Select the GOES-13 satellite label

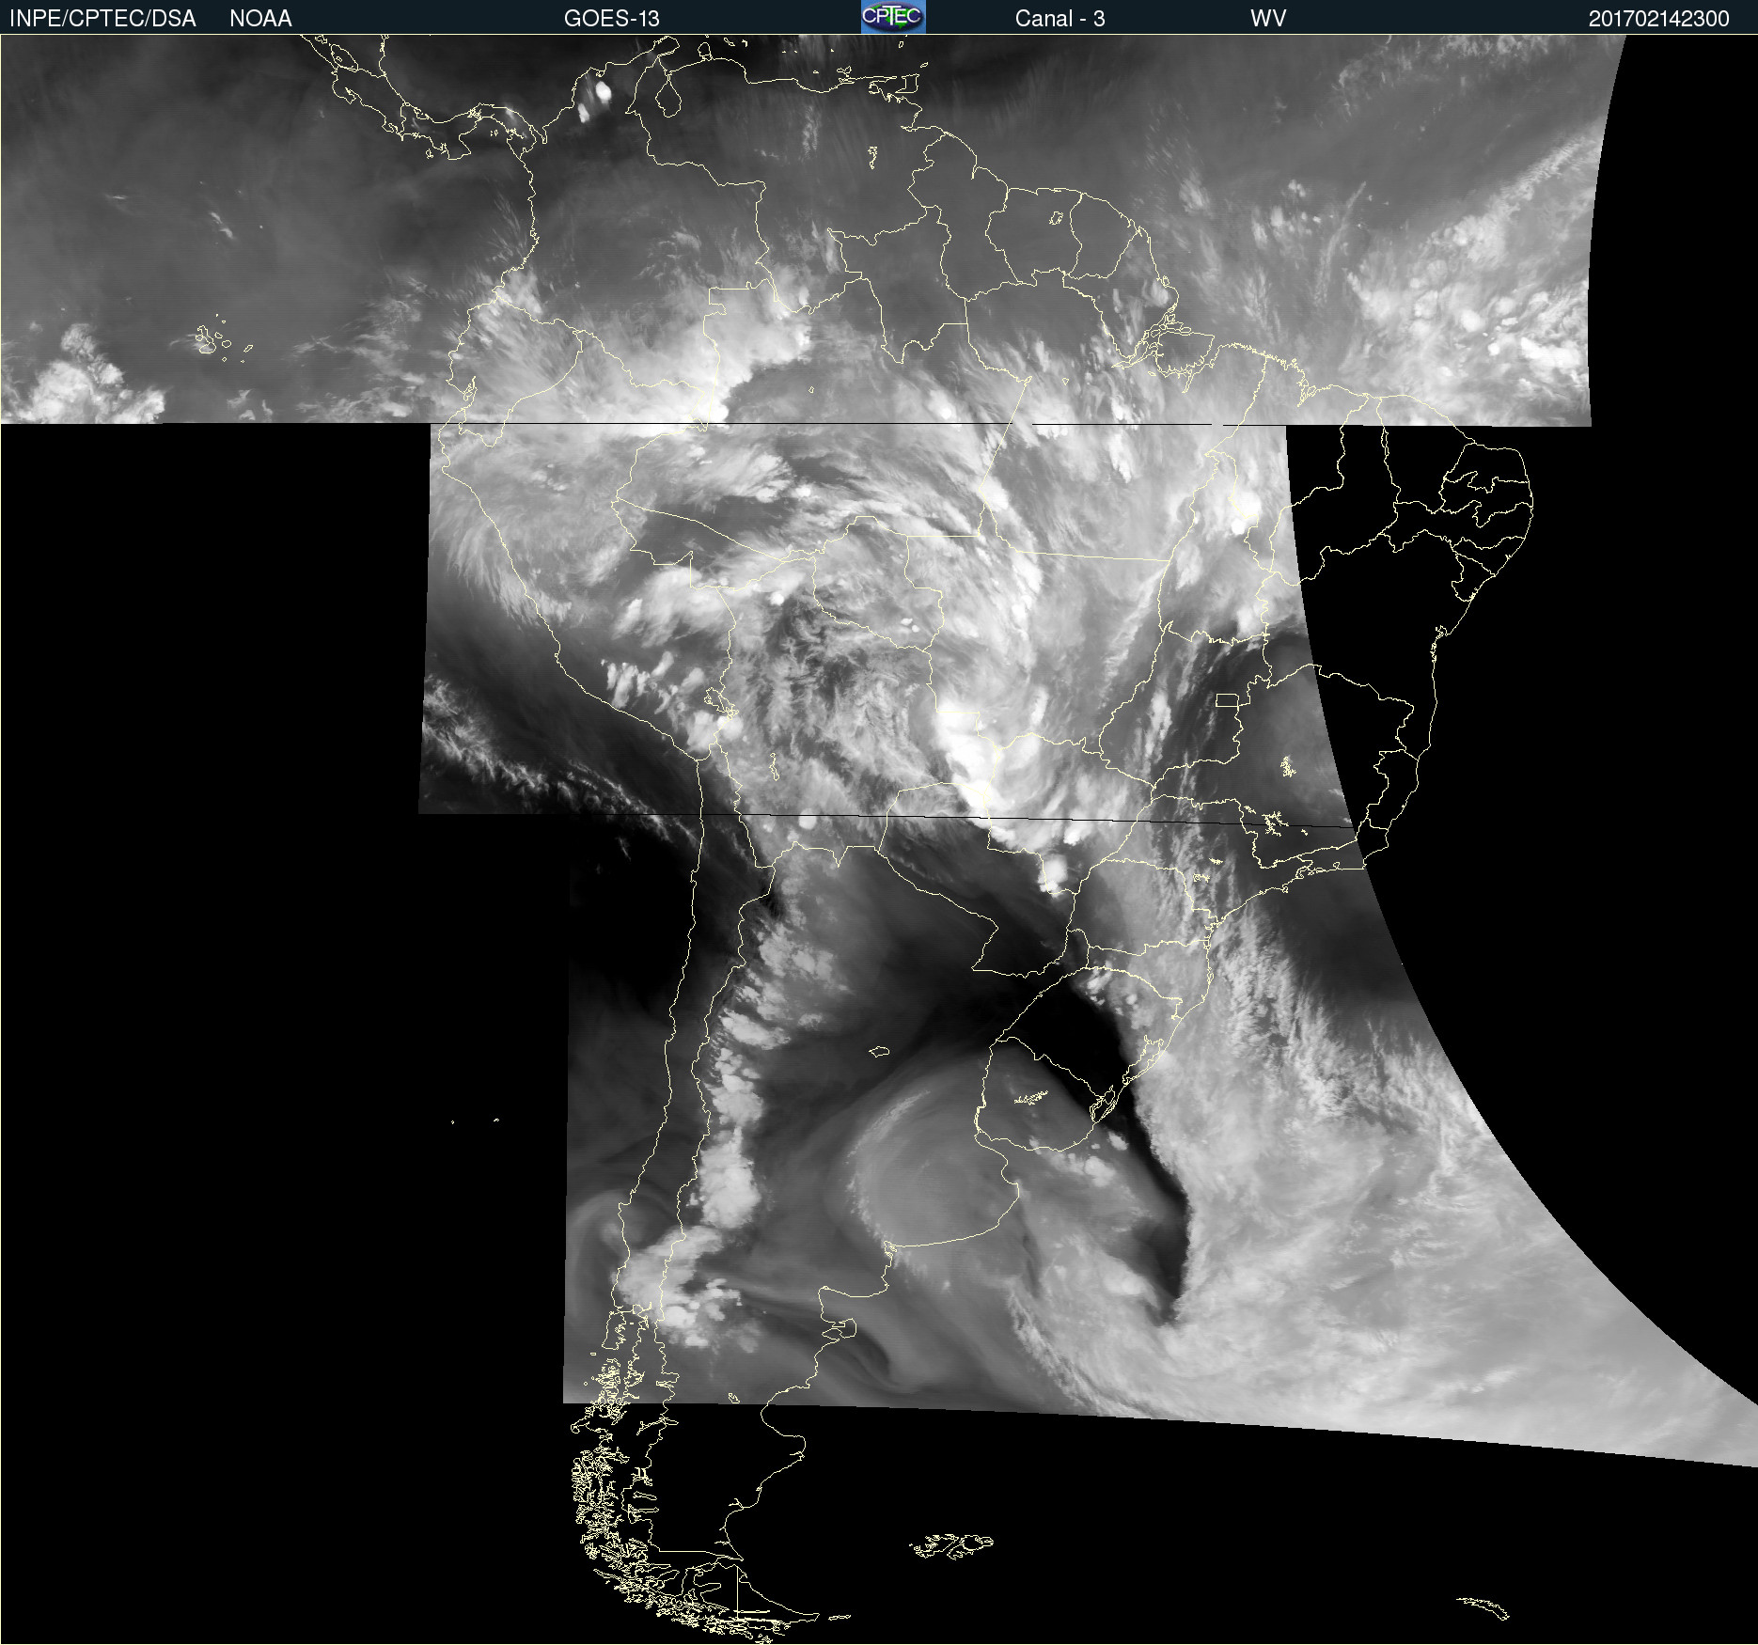point(611,18)
